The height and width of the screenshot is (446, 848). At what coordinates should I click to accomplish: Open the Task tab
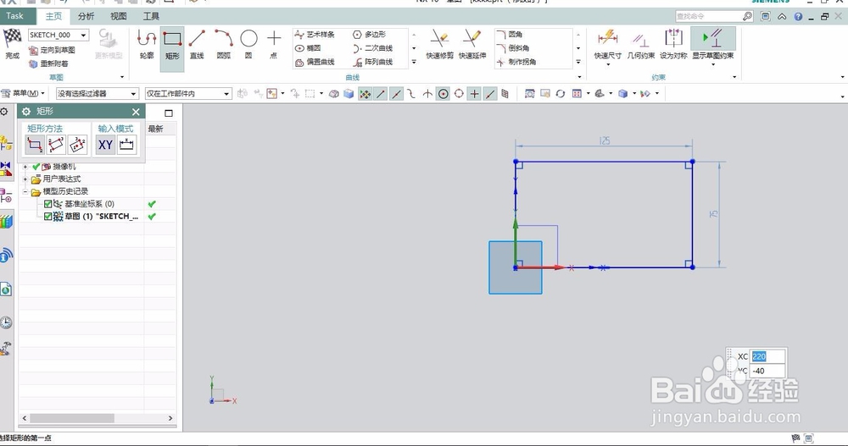tap(15, 16)
